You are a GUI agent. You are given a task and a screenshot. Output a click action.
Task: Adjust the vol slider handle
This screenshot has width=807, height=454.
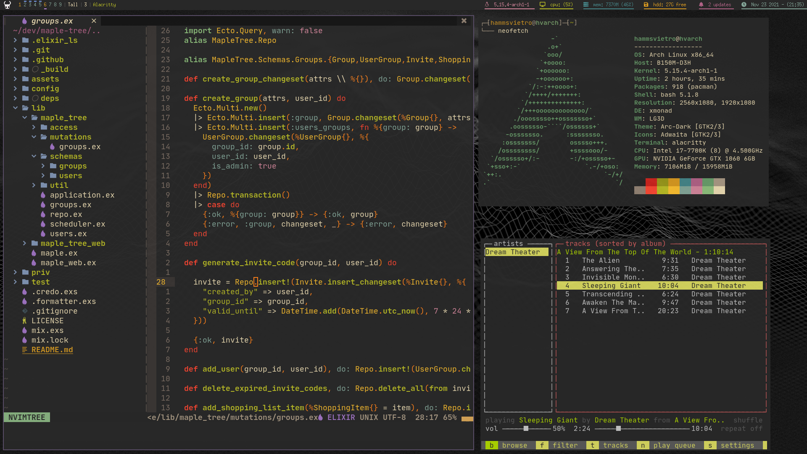click(x=526, y=429)
